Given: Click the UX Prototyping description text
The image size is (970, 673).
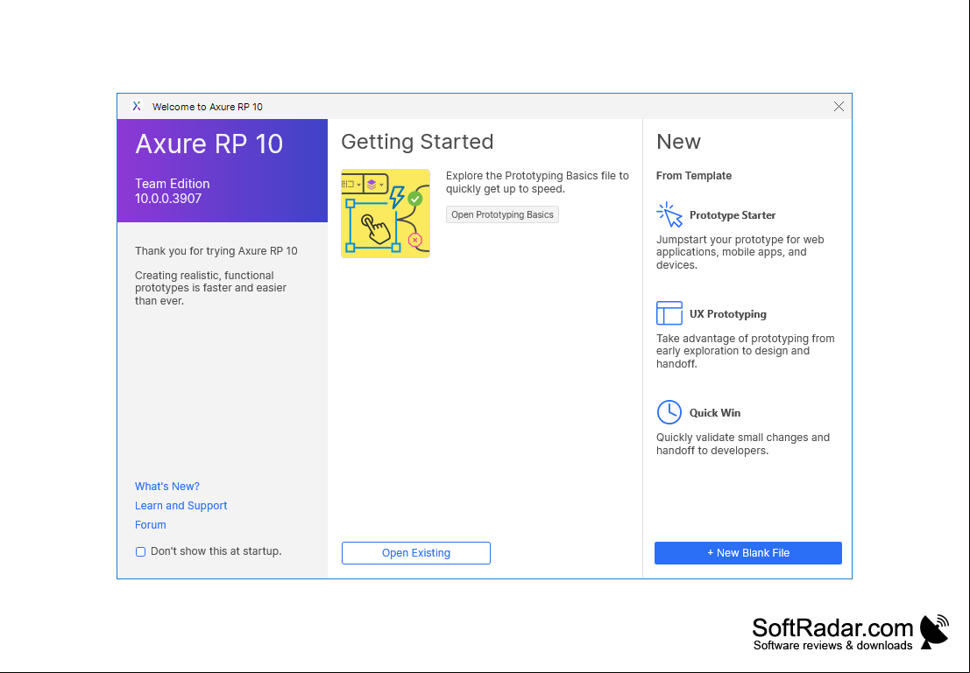Looking at the screenshot, I should (746, 351).
